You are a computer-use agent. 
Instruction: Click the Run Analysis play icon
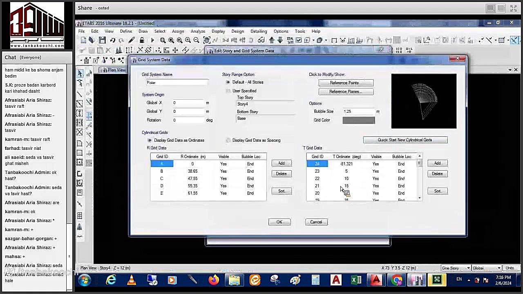point(152,40)
